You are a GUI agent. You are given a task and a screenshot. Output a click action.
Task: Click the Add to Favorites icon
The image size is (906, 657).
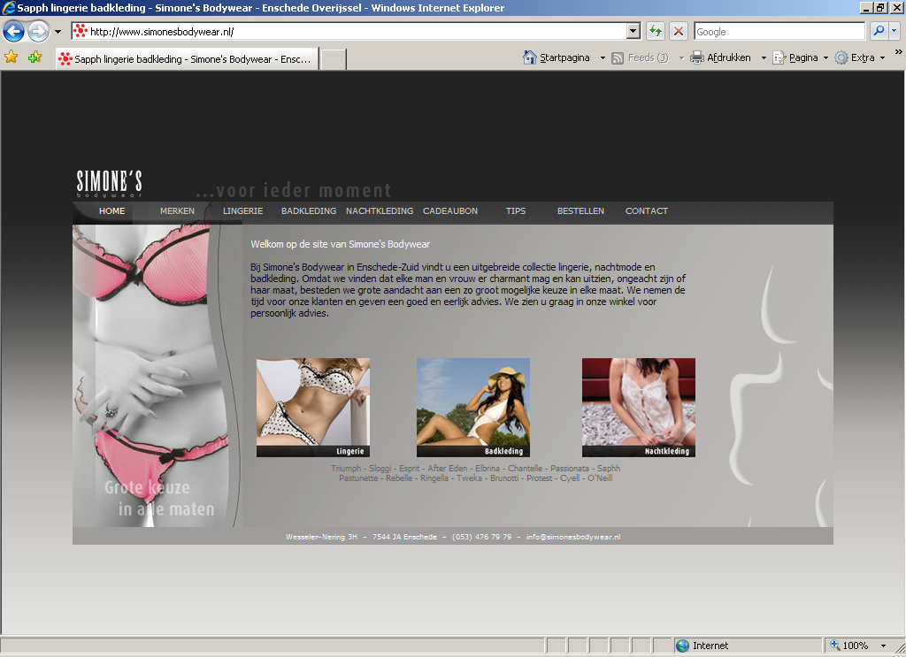(x=35, y=57)
